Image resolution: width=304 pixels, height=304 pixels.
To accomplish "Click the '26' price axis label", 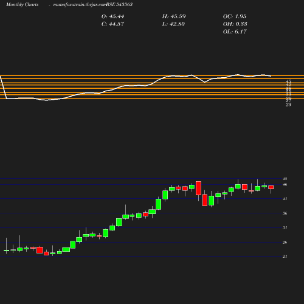I will [x=285, y=243].
